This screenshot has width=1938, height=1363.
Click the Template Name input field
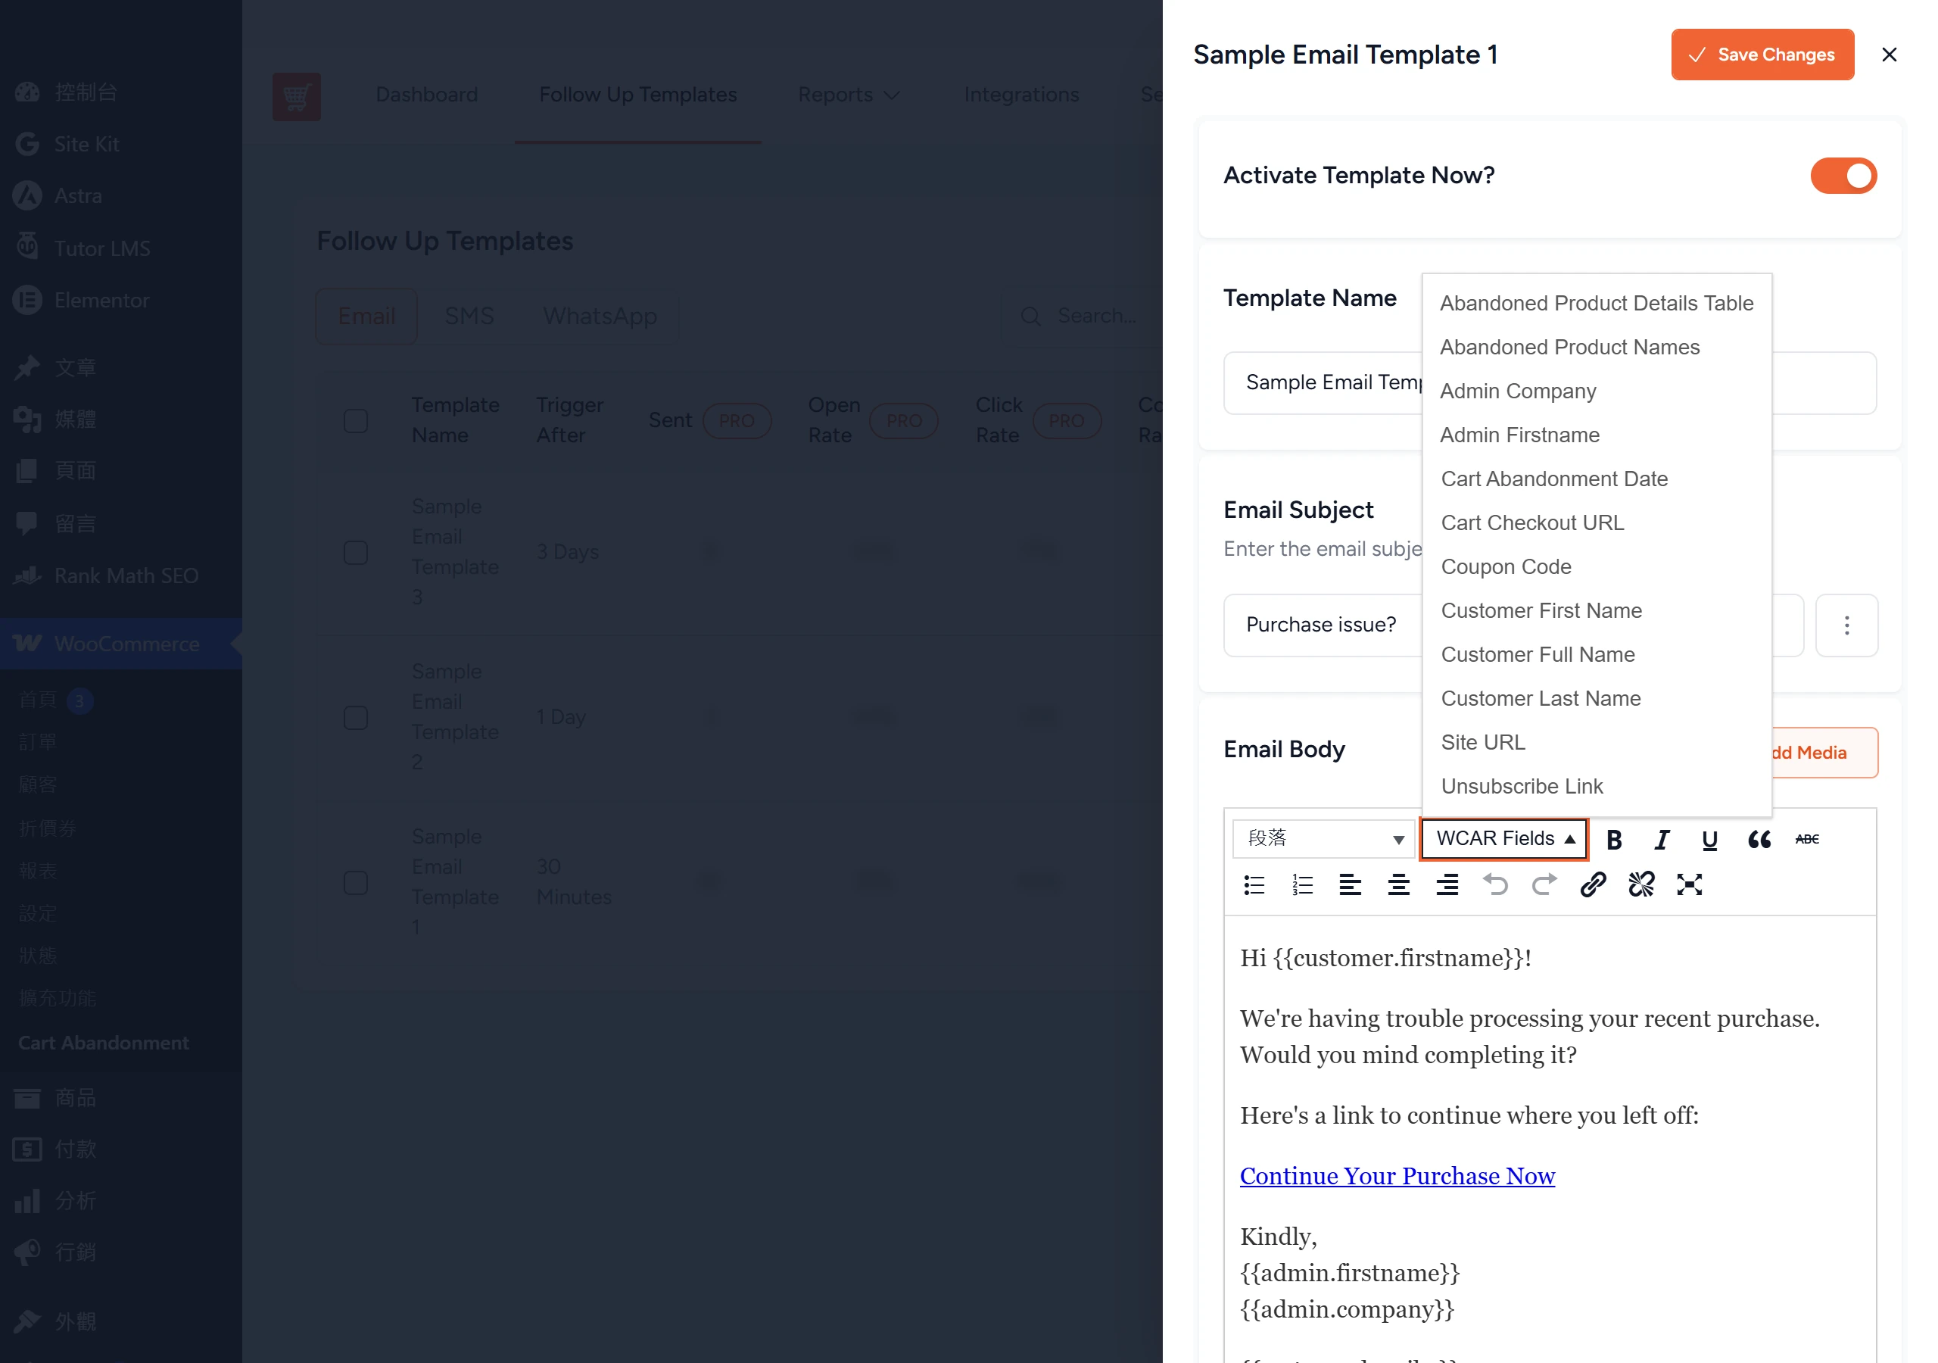tap(1550, 382)
